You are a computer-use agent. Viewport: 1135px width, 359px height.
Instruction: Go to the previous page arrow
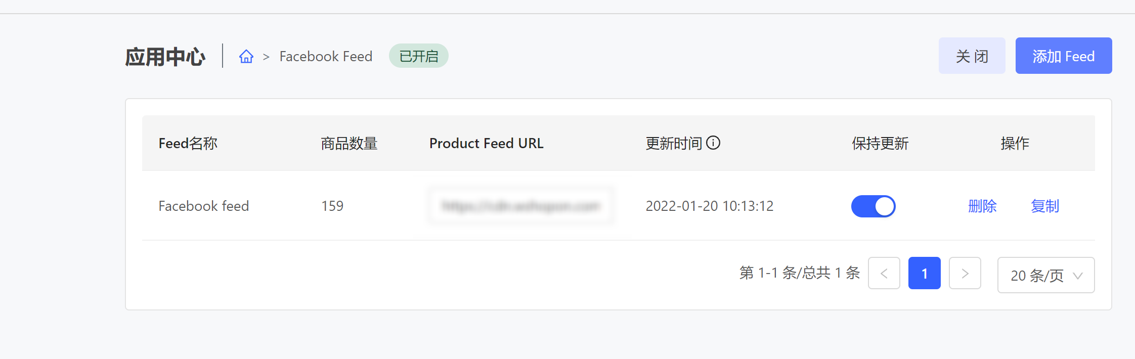coord(884,273)
